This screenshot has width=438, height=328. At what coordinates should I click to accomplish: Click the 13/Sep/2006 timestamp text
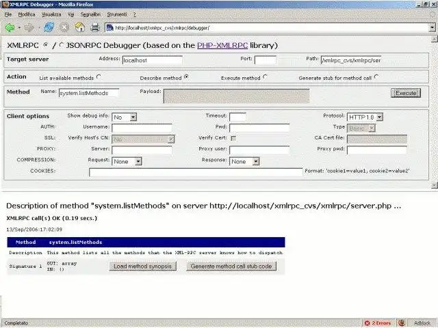pos(34,230)
